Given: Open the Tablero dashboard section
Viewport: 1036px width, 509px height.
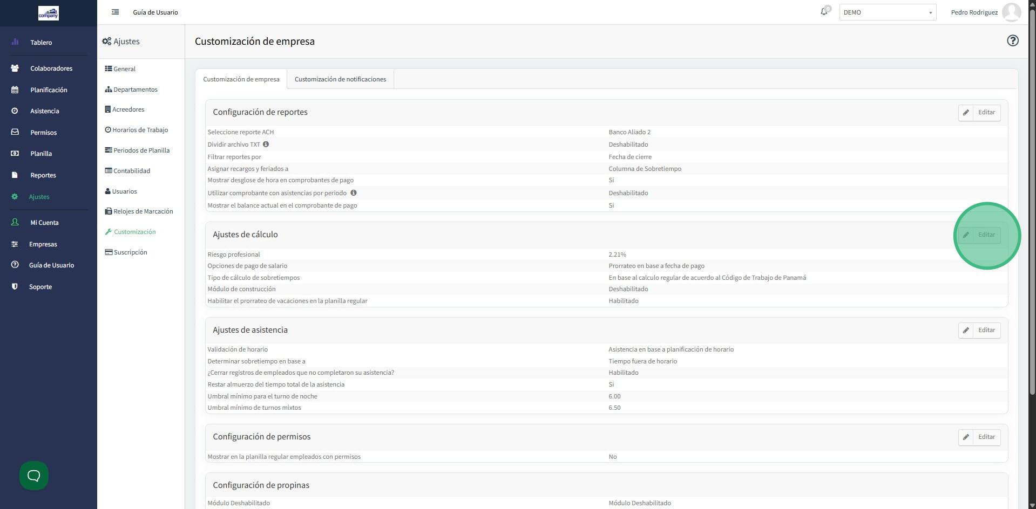Looking at the screenshot, I should [41, 43].
